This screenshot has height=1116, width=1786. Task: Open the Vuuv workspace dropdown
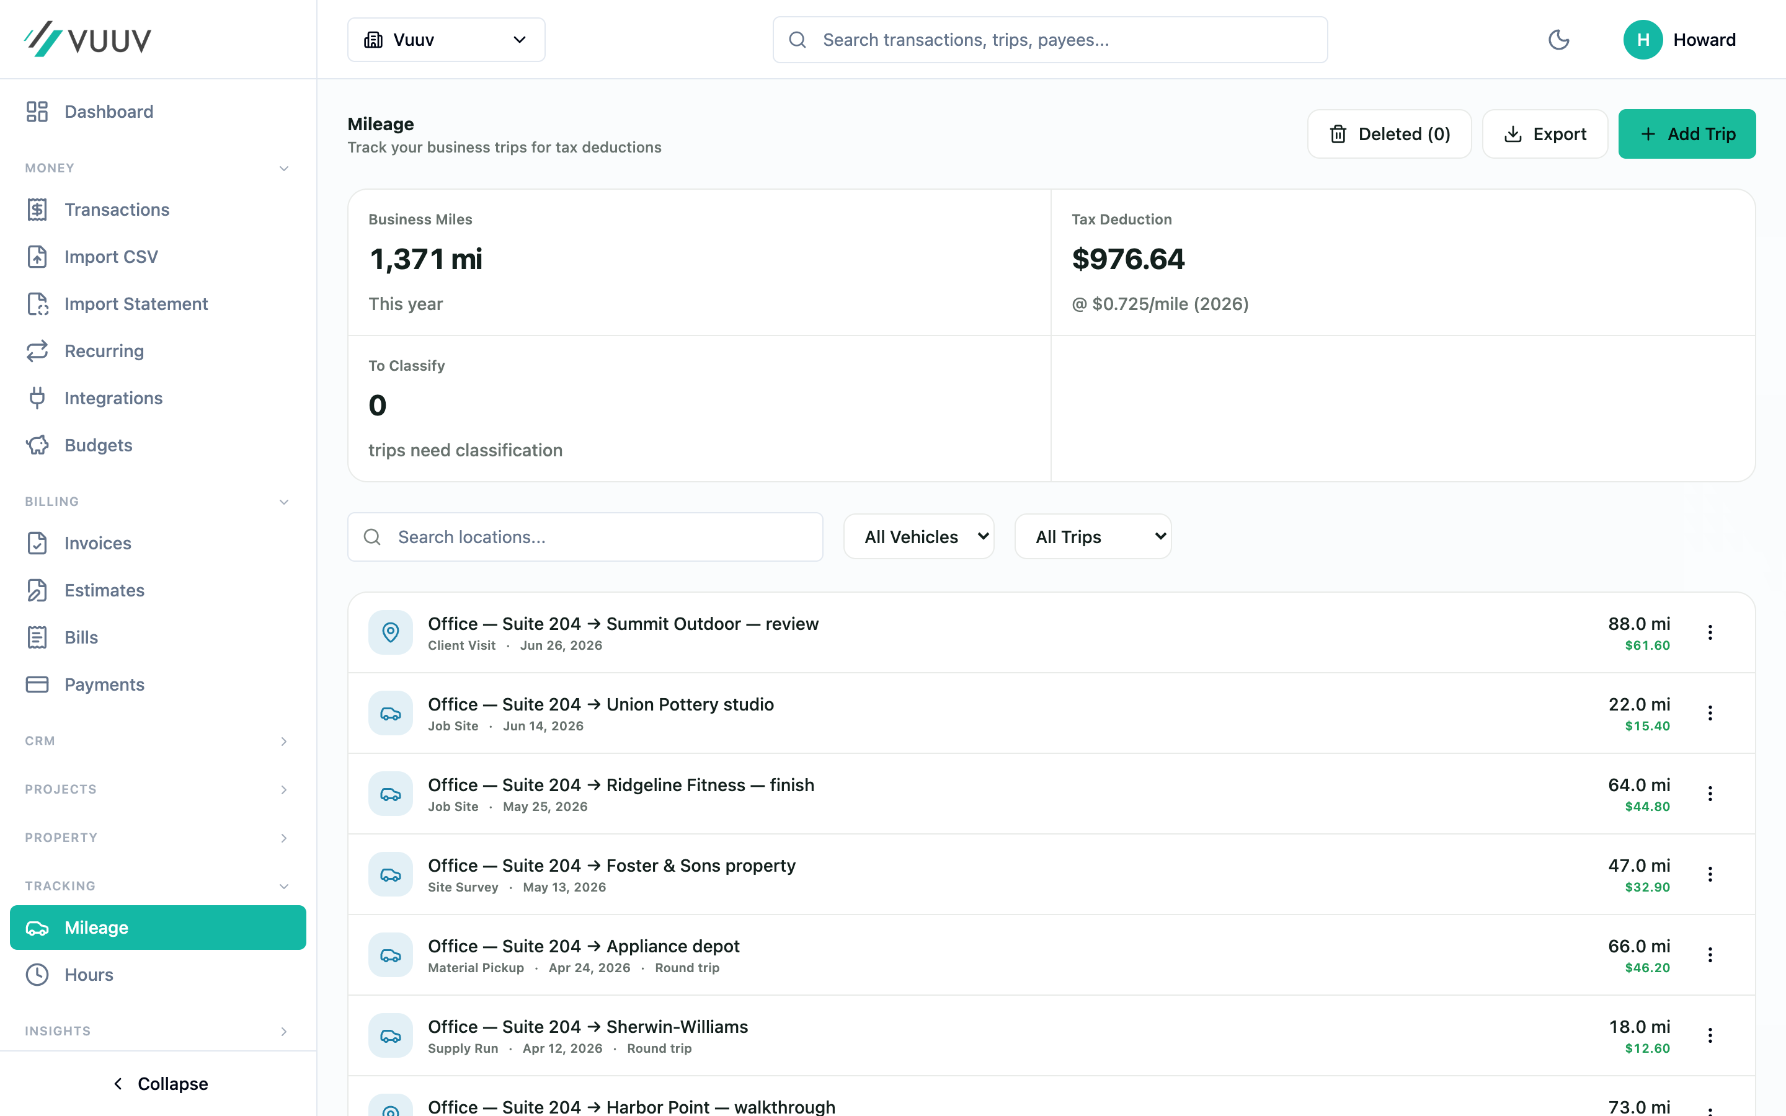tap(446, 40)
